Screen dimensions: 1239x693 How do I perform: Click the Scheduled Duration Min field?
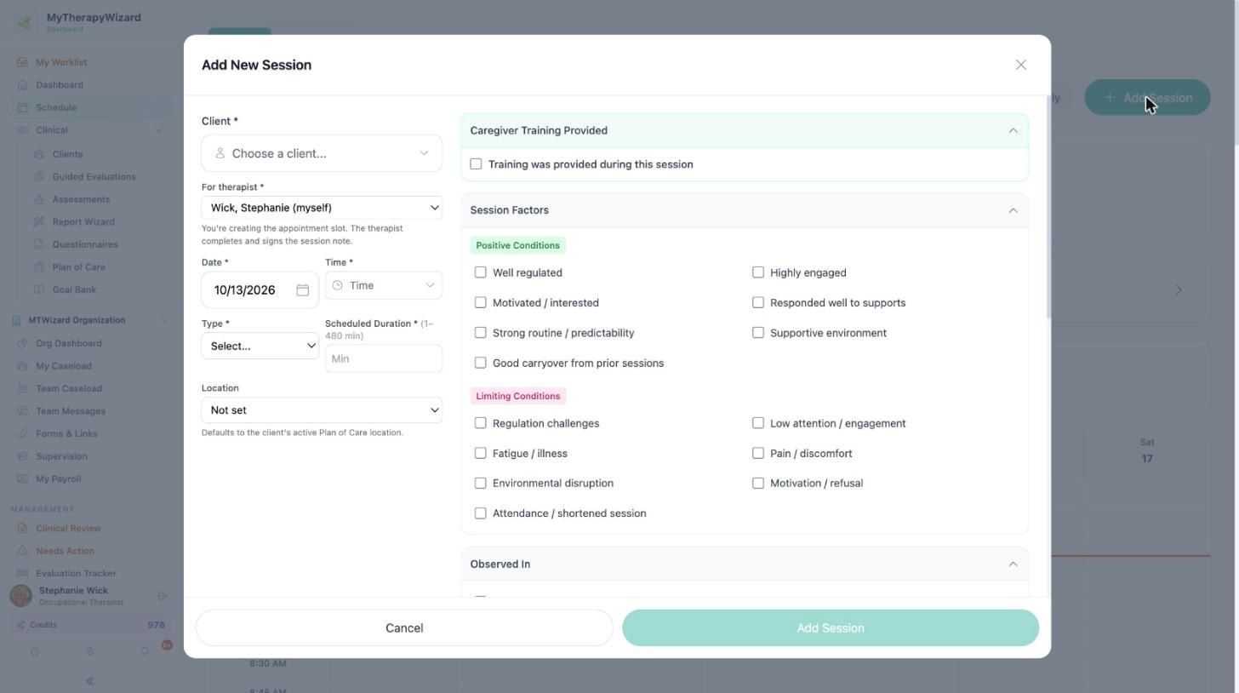384,358
